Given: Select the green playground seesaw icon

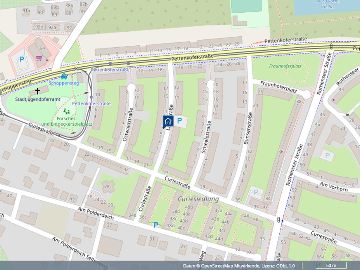Looking at the screenshot, I should coord(67,111).
